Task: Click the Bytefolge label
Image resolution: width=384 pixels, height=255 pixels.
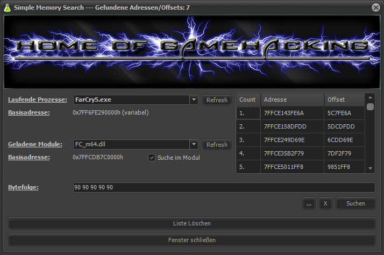Action: 23,187
